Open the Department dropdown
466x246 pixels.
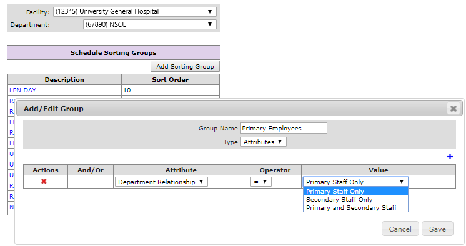coord(150,24)
